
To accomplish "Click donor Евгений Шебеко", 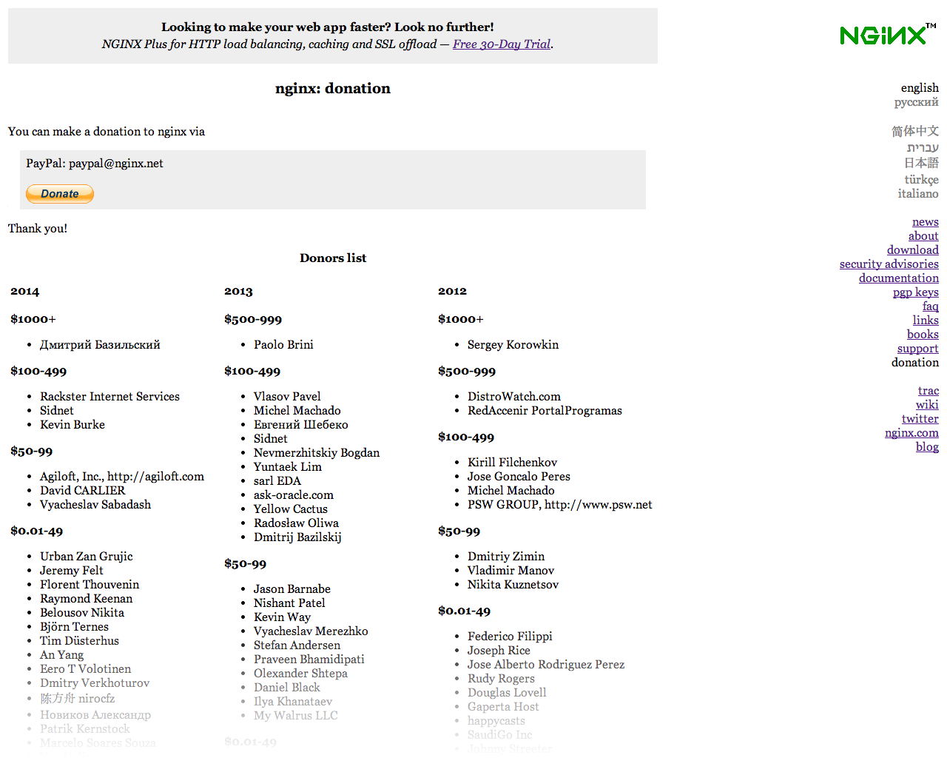I will [x=300, y=425].
